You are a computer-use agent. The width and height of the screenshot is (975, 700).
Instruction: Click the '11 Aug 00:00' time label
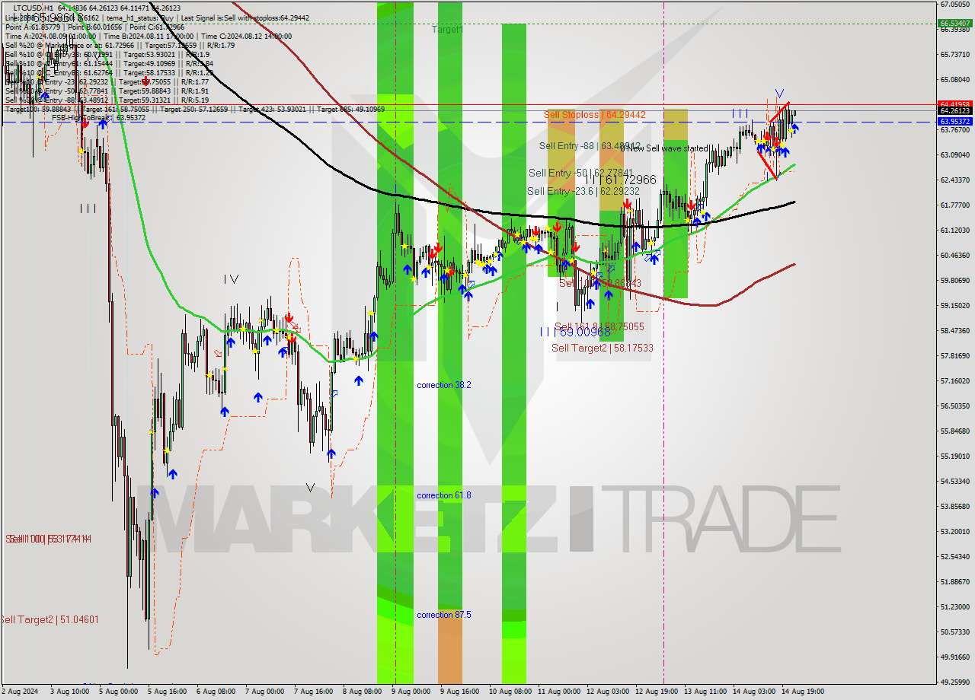[x=559, y=692]
